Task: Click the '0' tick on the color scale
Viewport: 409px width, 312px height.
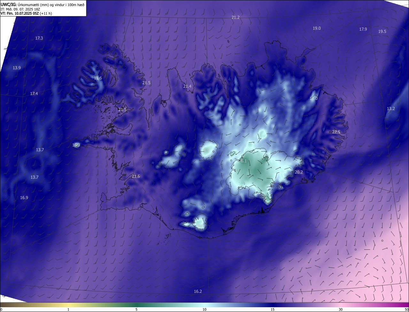Action: click(x=1, y=309)
